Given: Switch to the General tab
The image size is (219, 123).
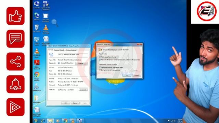Looking at the screenshot, I should click(51, 50).
